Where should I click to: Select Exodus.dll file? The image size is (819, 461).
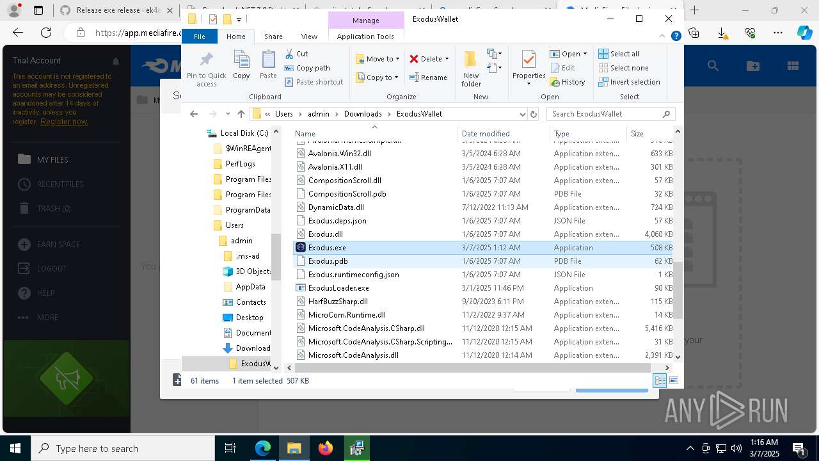point(325,234)
